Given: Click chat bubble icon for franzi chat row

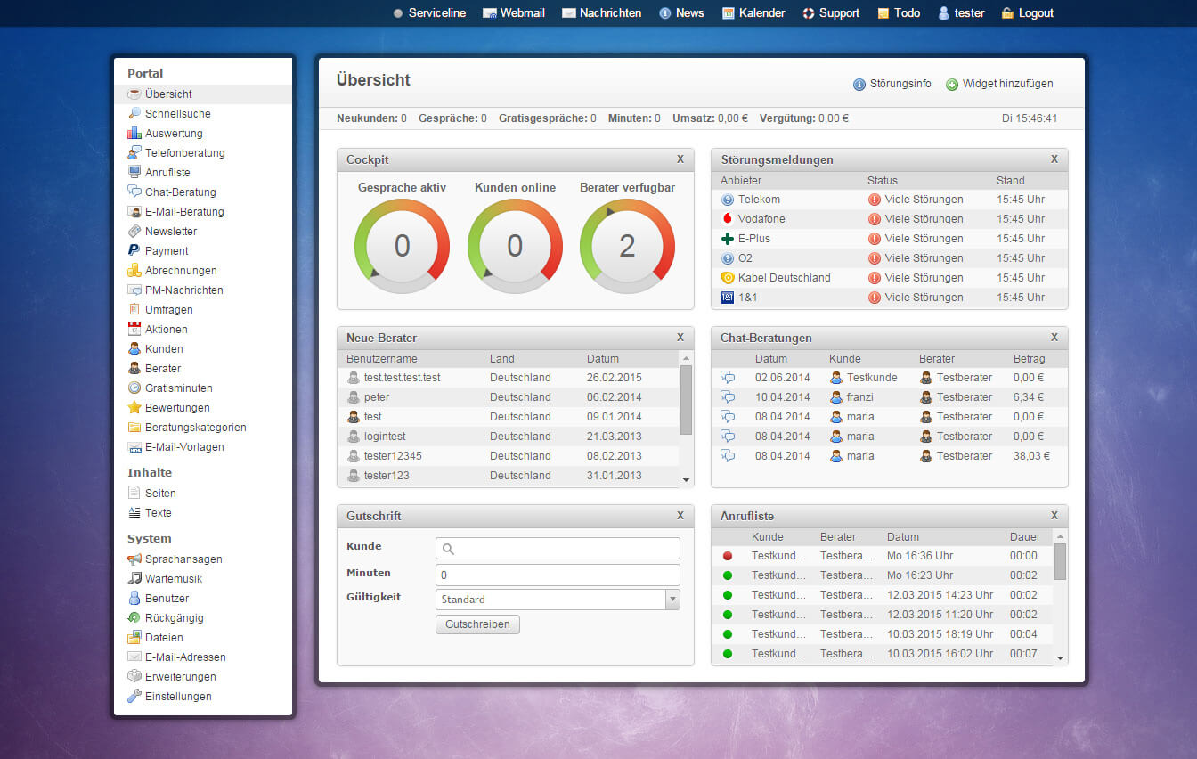Looking at the screenshot, I should click(x=728, y=396).
